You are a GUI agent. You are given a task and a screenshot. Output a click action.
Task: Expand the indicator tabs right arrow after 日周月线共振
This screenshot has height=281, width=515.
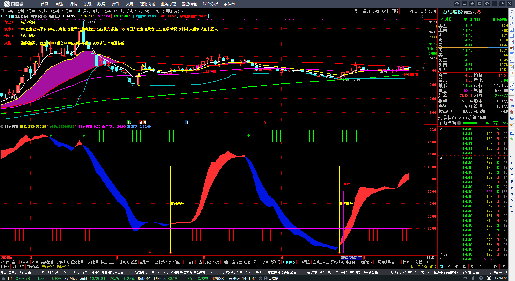click(397, 262)
